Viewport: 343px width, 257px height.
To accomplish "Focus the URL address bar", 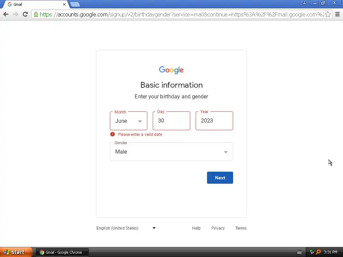I will [x=182, y=14].
